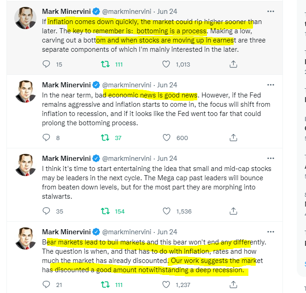The height and width of the screenshot is (293, 306).
Task: Reply to the inflation comes down tweet
Action: tap(46, 64)
